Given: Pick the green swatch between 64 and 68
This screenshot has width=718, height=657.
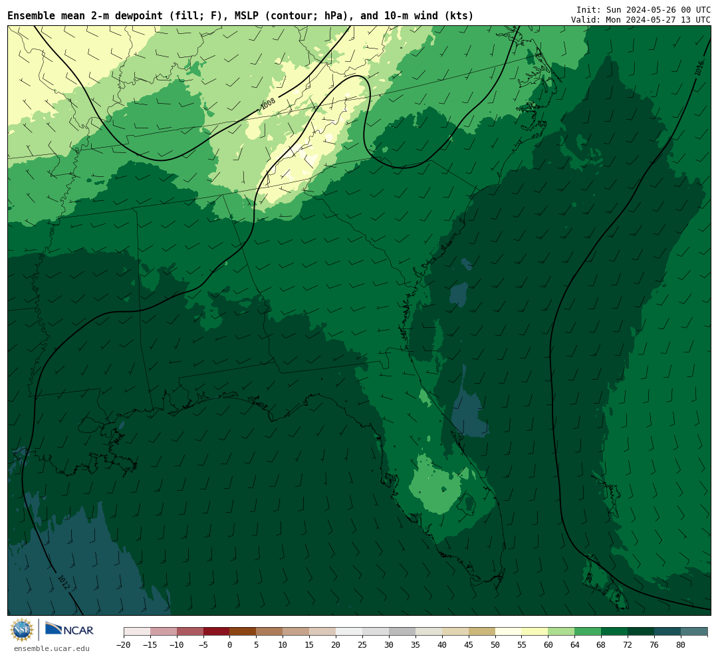Looking at the screenshot, I should [588, 632].
